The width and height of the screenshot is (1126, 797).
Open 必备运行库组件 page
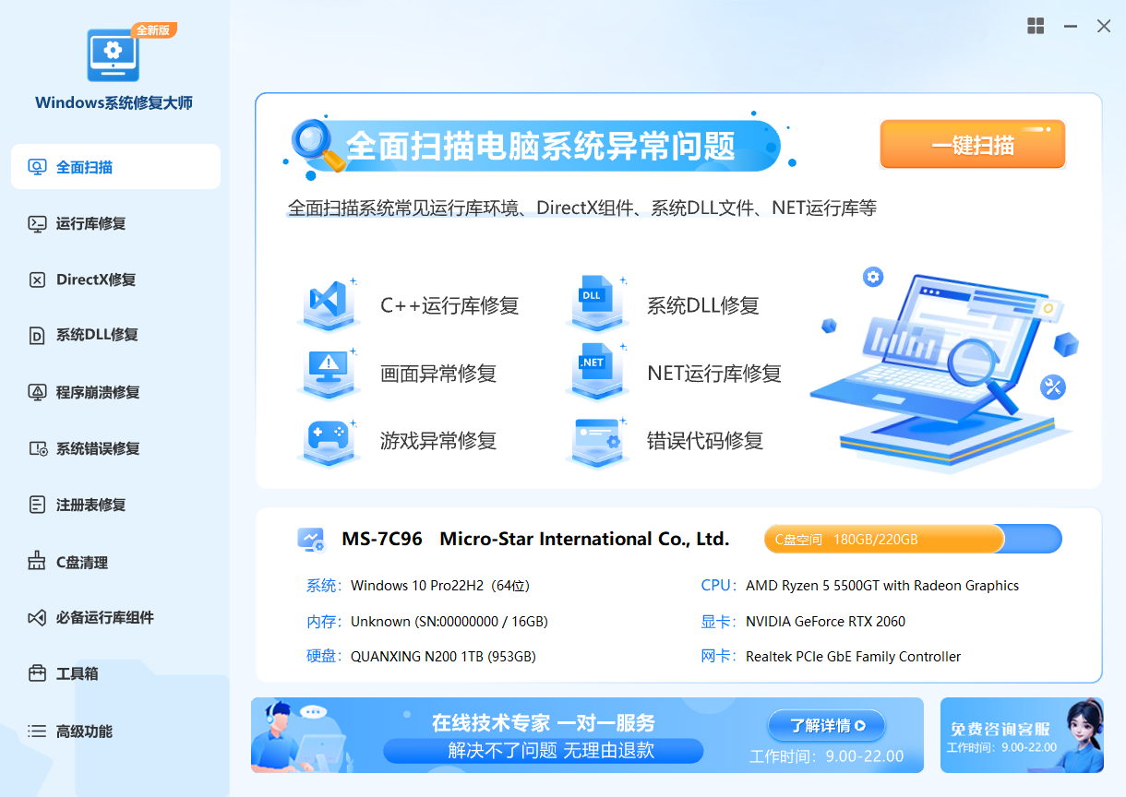pos(115,617)
